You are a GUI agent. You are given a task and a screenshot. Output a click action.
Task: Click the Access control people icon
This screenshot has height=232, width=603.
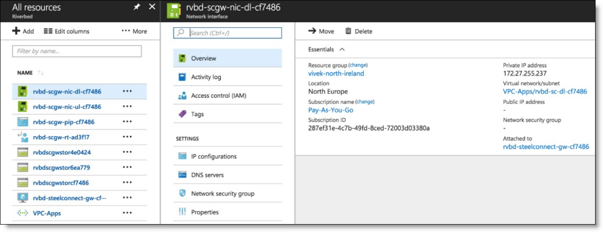click(x=183, y=96)
